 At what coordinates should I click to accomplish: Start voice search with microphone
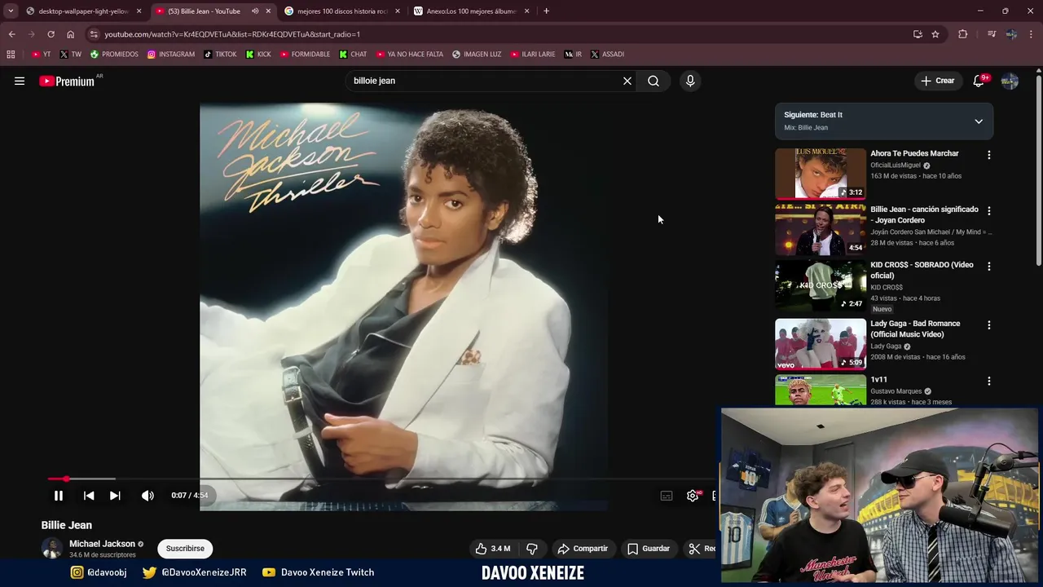click(x=690, y=81)
